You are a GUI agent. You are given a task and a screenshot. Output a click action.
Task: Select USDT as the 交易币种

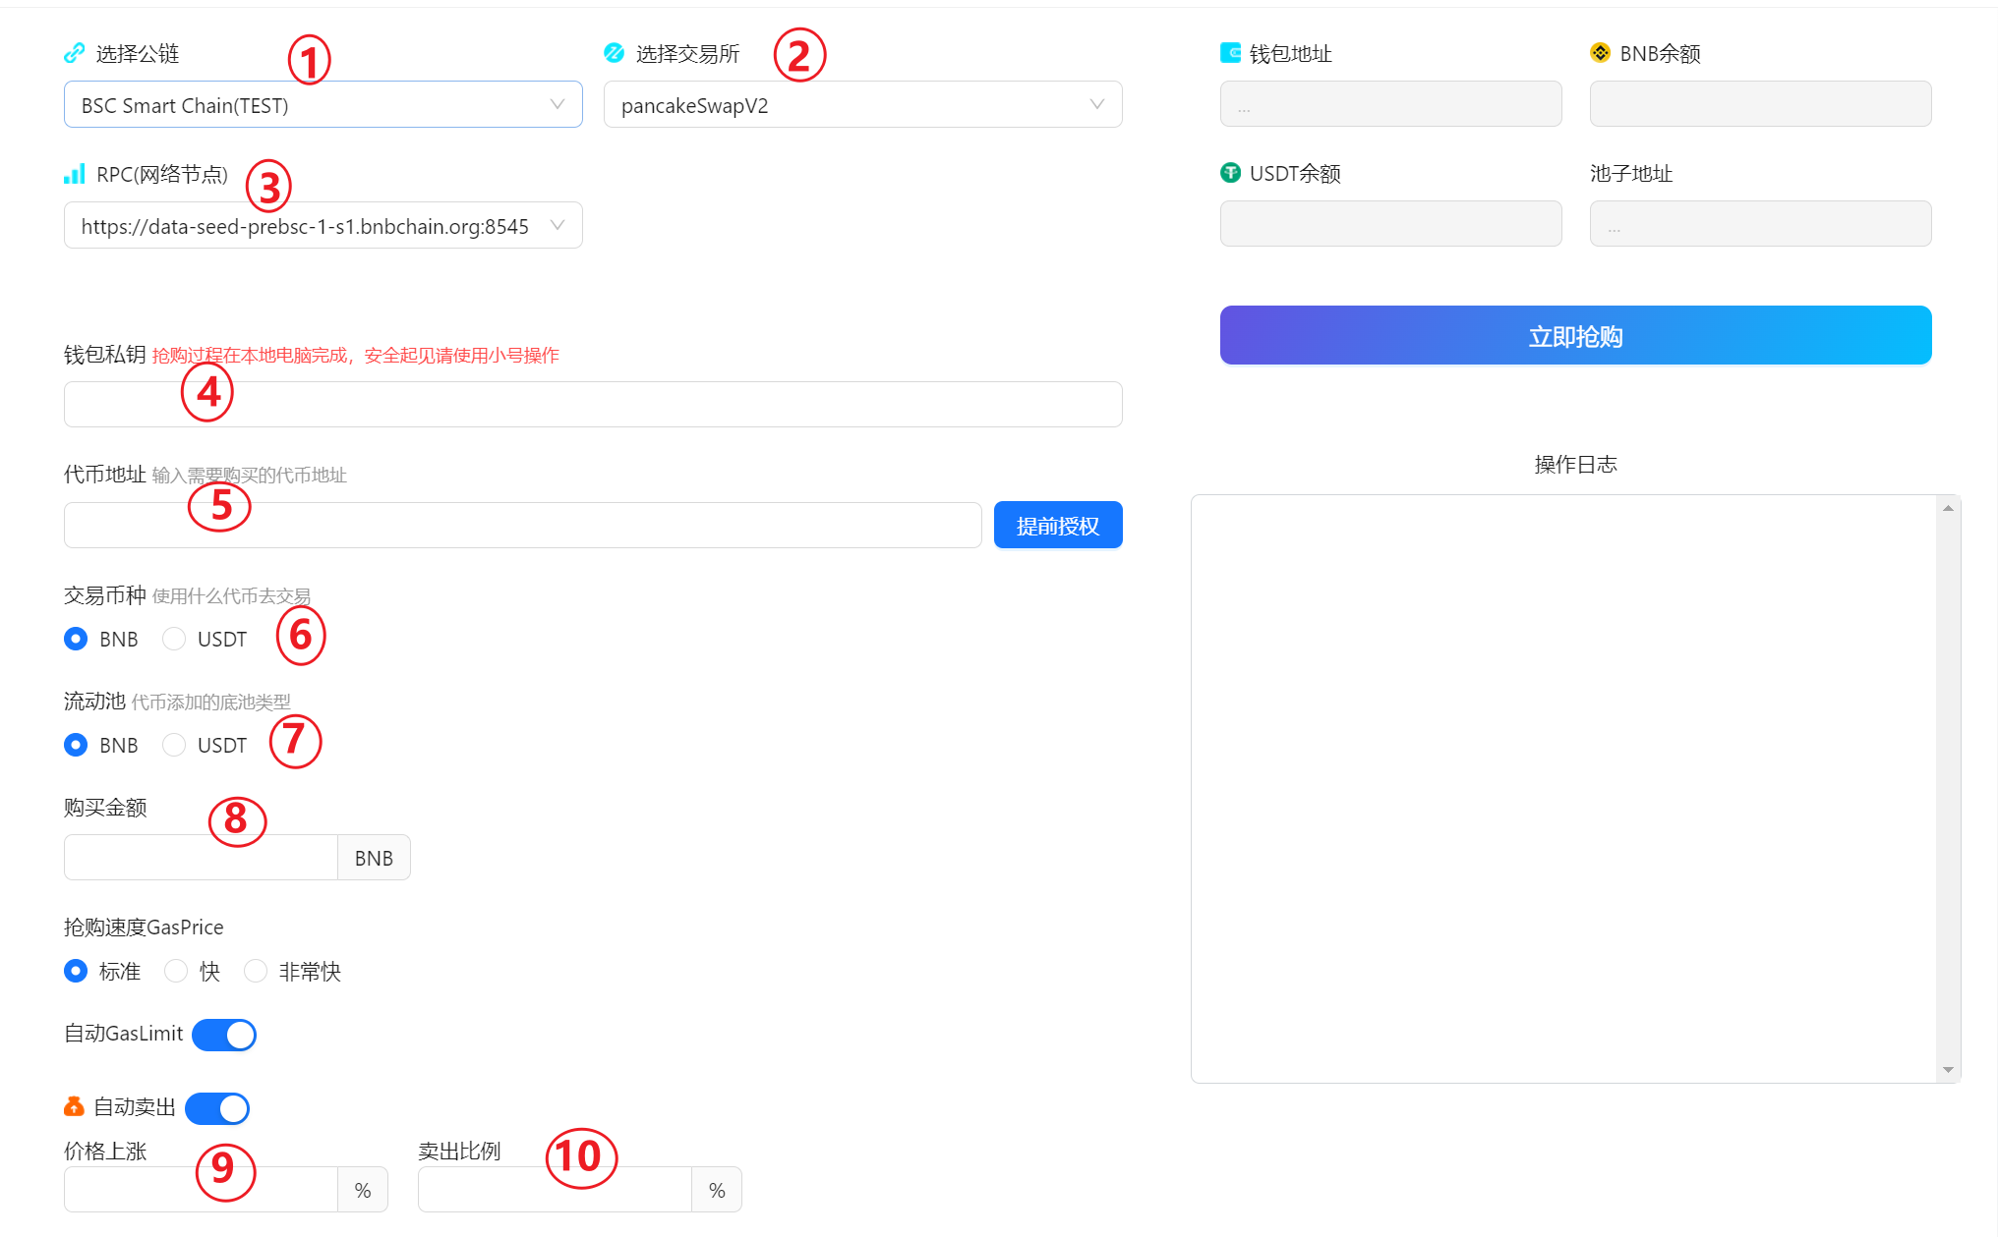[x=175, y=640]
